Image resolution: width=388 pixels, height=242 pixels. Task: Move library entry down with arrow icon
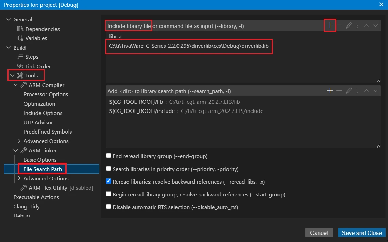point(376,25)
